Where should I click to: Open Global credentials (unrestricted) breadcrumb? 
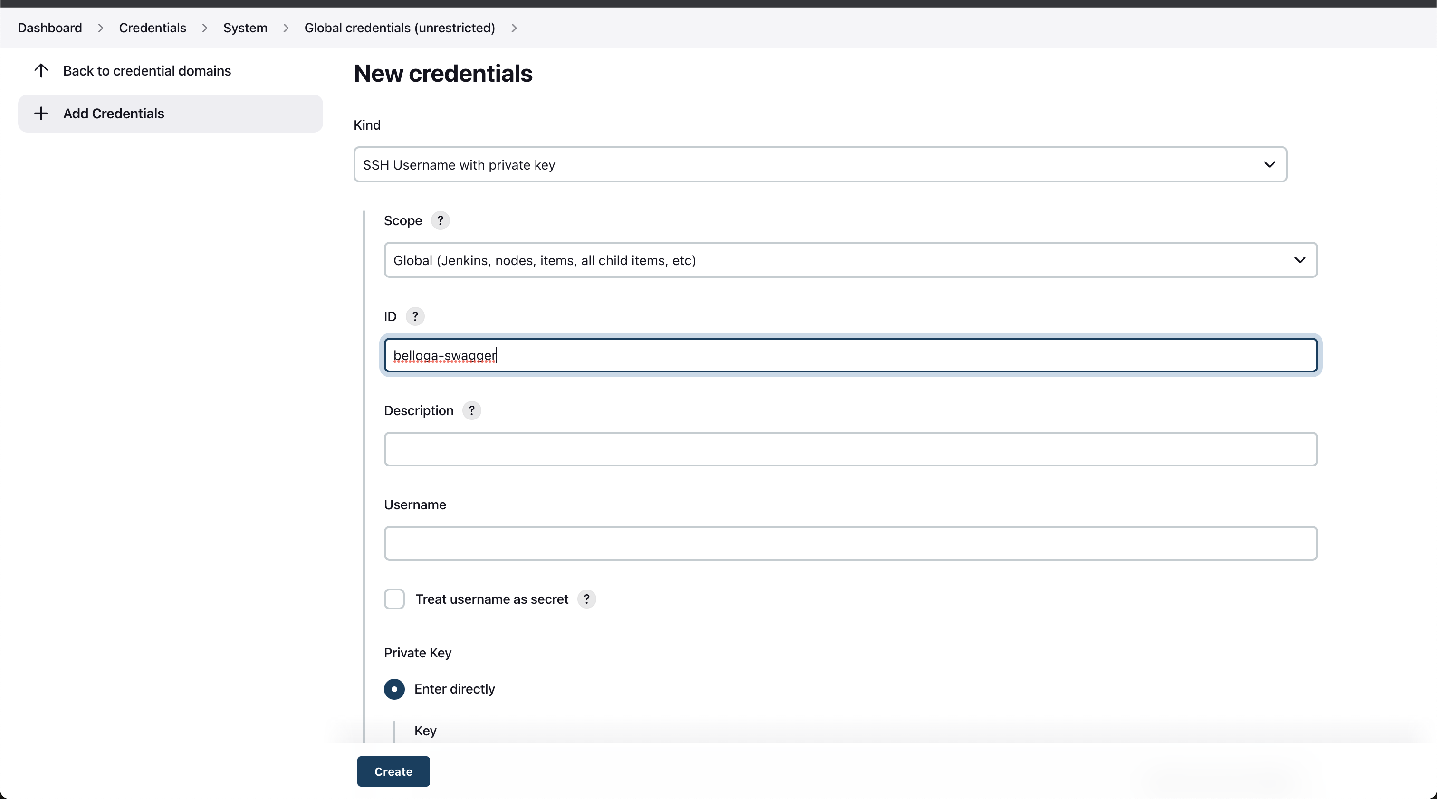point(400,28)
